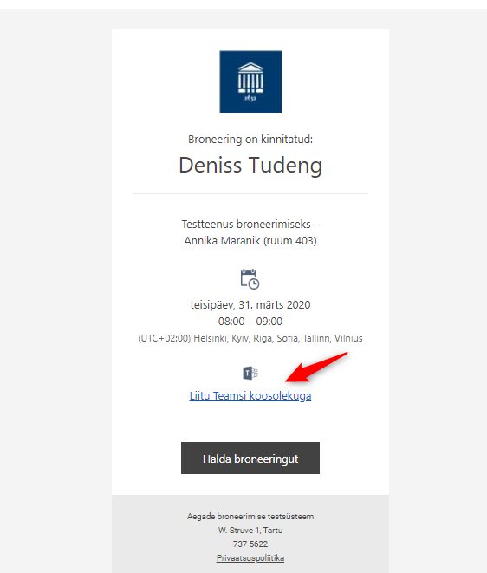Click the horizontal divider below the name

tap(250, 193)
